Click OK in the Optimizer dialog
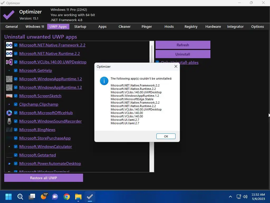 (x=166, y=136)
